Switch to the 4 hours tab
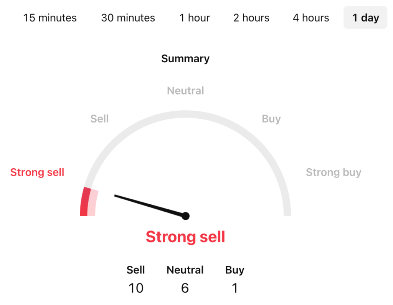The image size is (393, 305). 311,18
